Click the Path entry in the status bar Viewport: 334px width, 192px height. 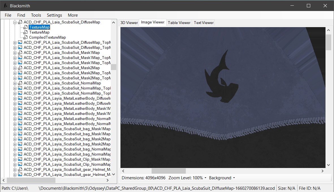pyautogui.click(x=138, y=188)
